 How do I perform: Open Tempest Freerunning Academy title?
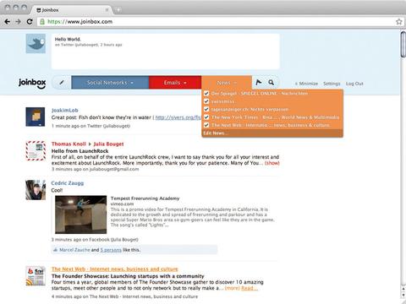[x=145, y=198]
